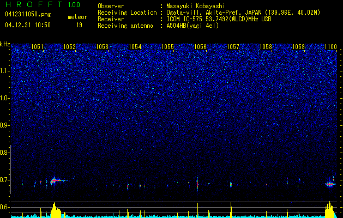343x218 pixels.
Task: Click the "Receiving Location" label
Action: pos(127,13)
